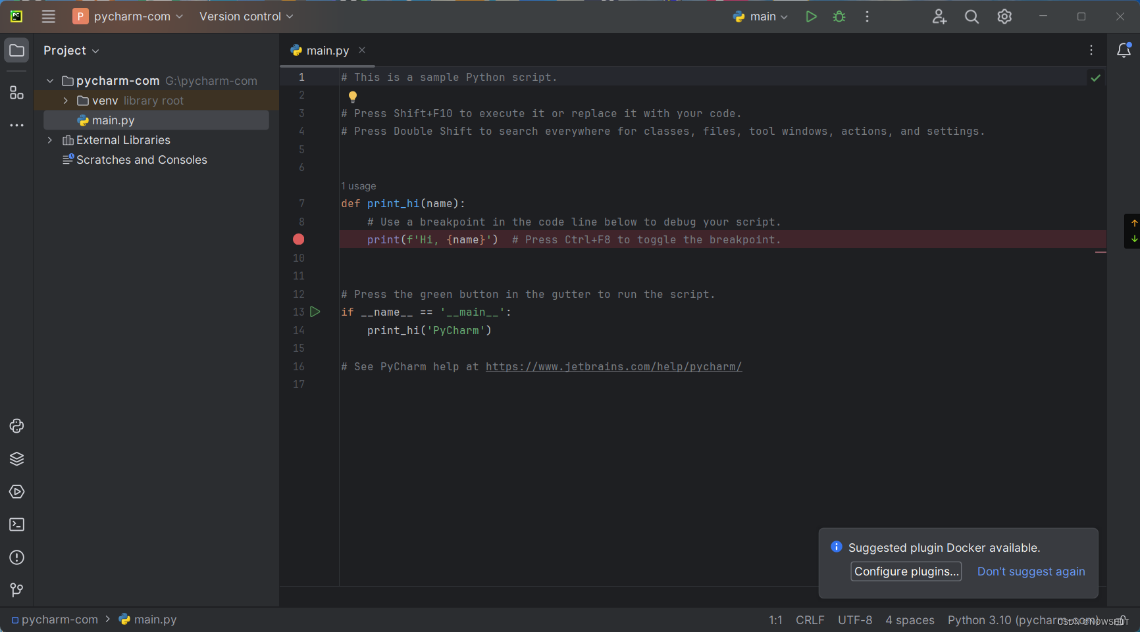
Task: Open the Version control dropdown
Action: point(246,16)
